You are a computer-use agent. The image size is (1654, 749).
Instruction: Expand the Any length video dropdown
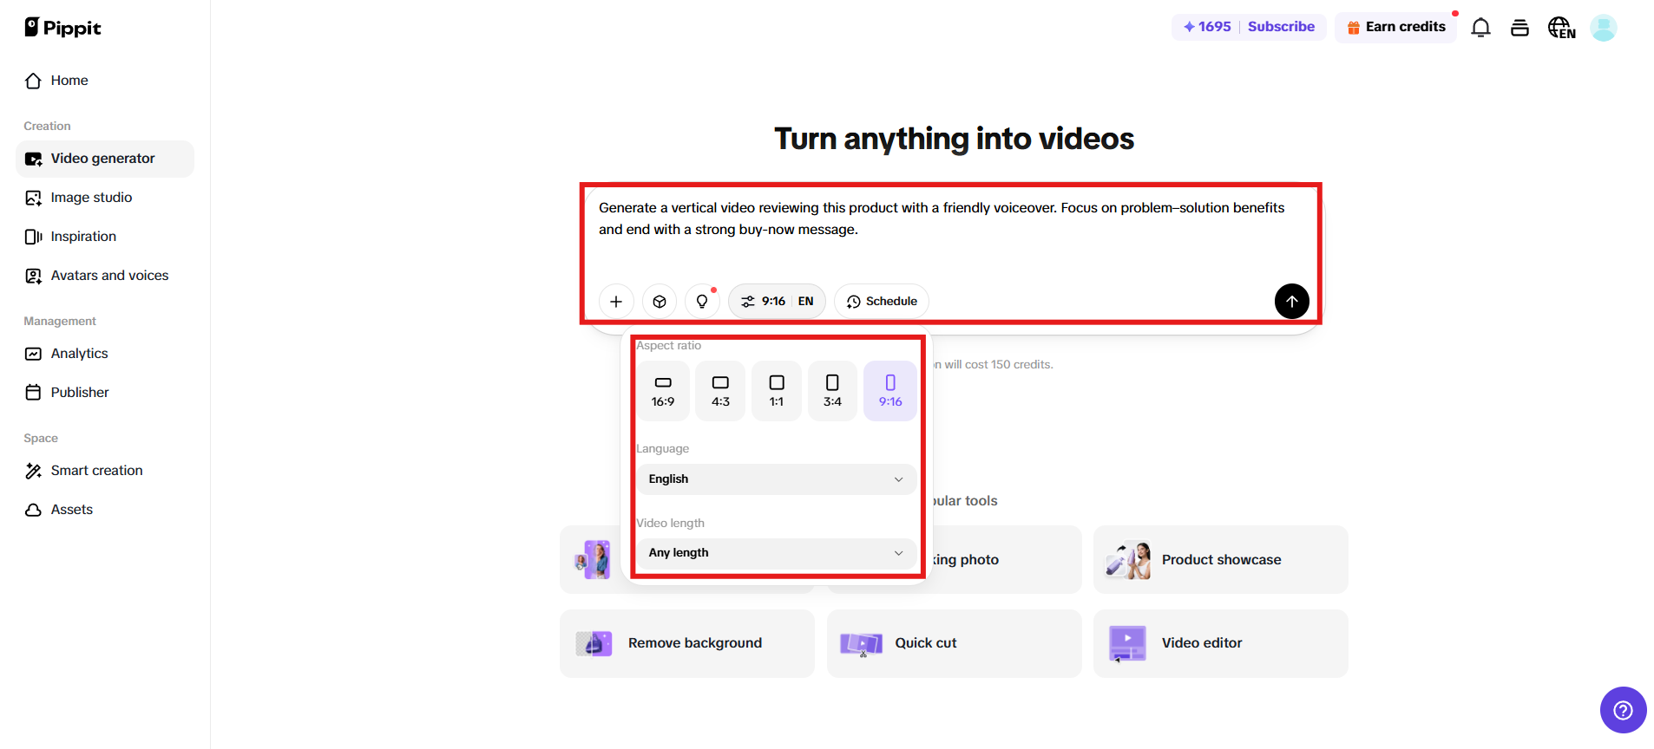(777, 553)
